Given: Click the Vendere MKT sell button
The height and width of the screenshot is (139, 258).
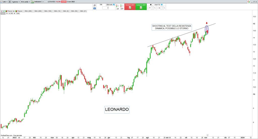Looking at the screenshot, I should [130, 7].
